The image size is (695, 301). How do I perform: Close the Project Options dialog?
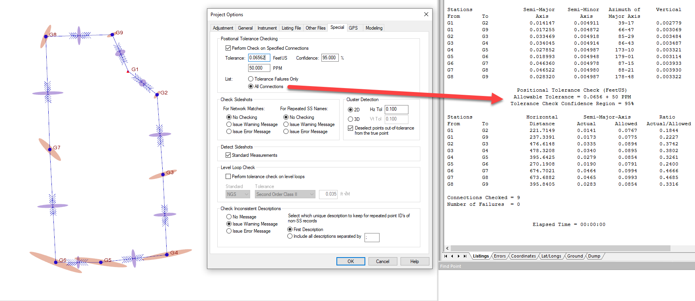pyautogui.click(x=426, y=14)
